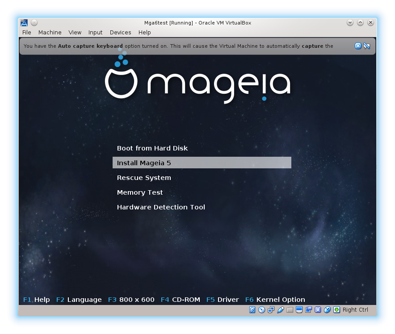Open the Input menu
Screen dimensions: 395x334
pos(95,33)
